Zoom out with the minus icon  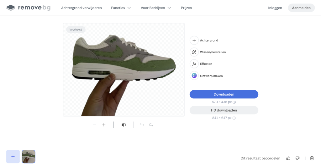coord(95,125)
